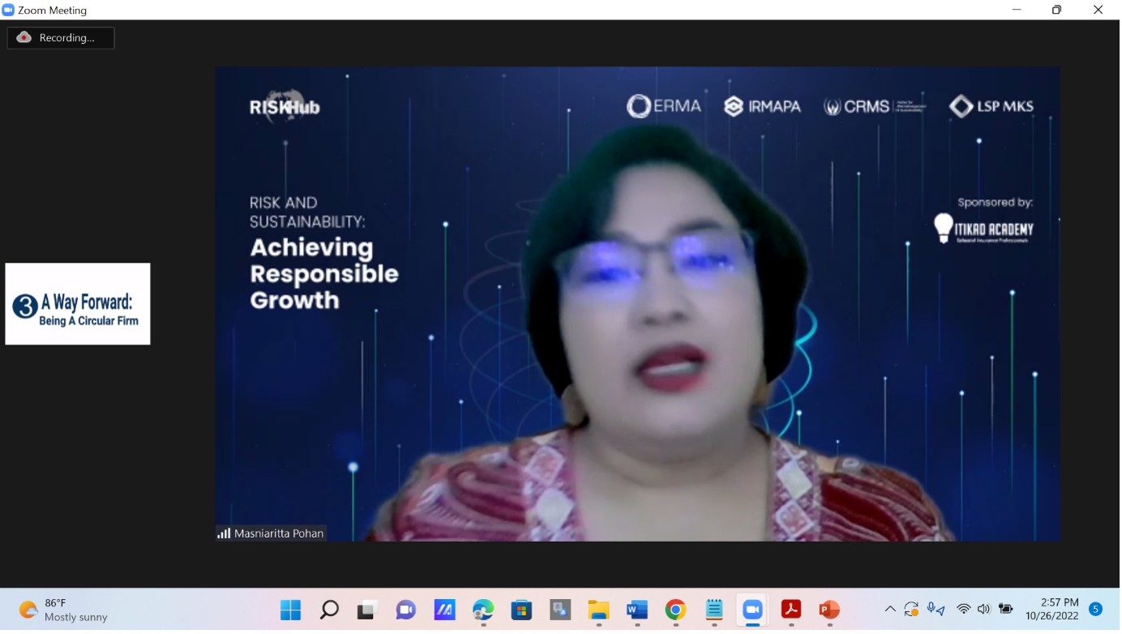
Task: Switch to Google Chrome
Action: (675, 610)
